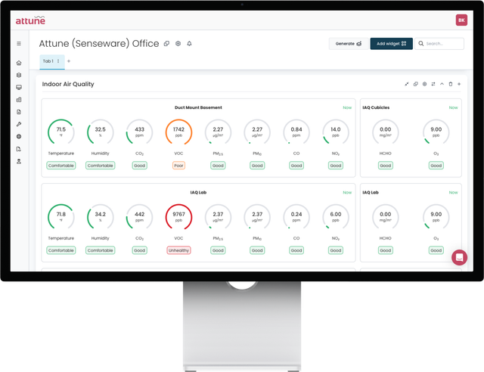Viewport: 484px width, 372px height.
Task: Click the 32.5 Humidity gauge
Action: pos(101,132)
